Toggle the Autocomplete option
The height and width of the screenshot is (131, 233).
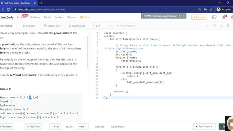pos(126,25)
